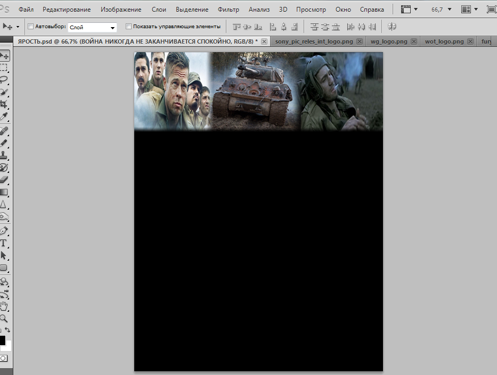Click Align top edges icon

point(237,27)
